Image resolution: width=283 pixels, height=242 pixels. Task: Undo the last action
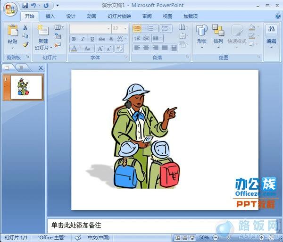coord(33,6)
